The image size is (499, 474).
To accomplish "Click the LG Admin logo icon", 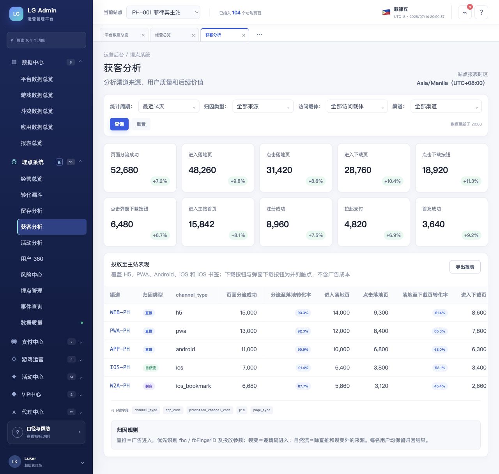I will pyautogui.click(x=16, y=14).
